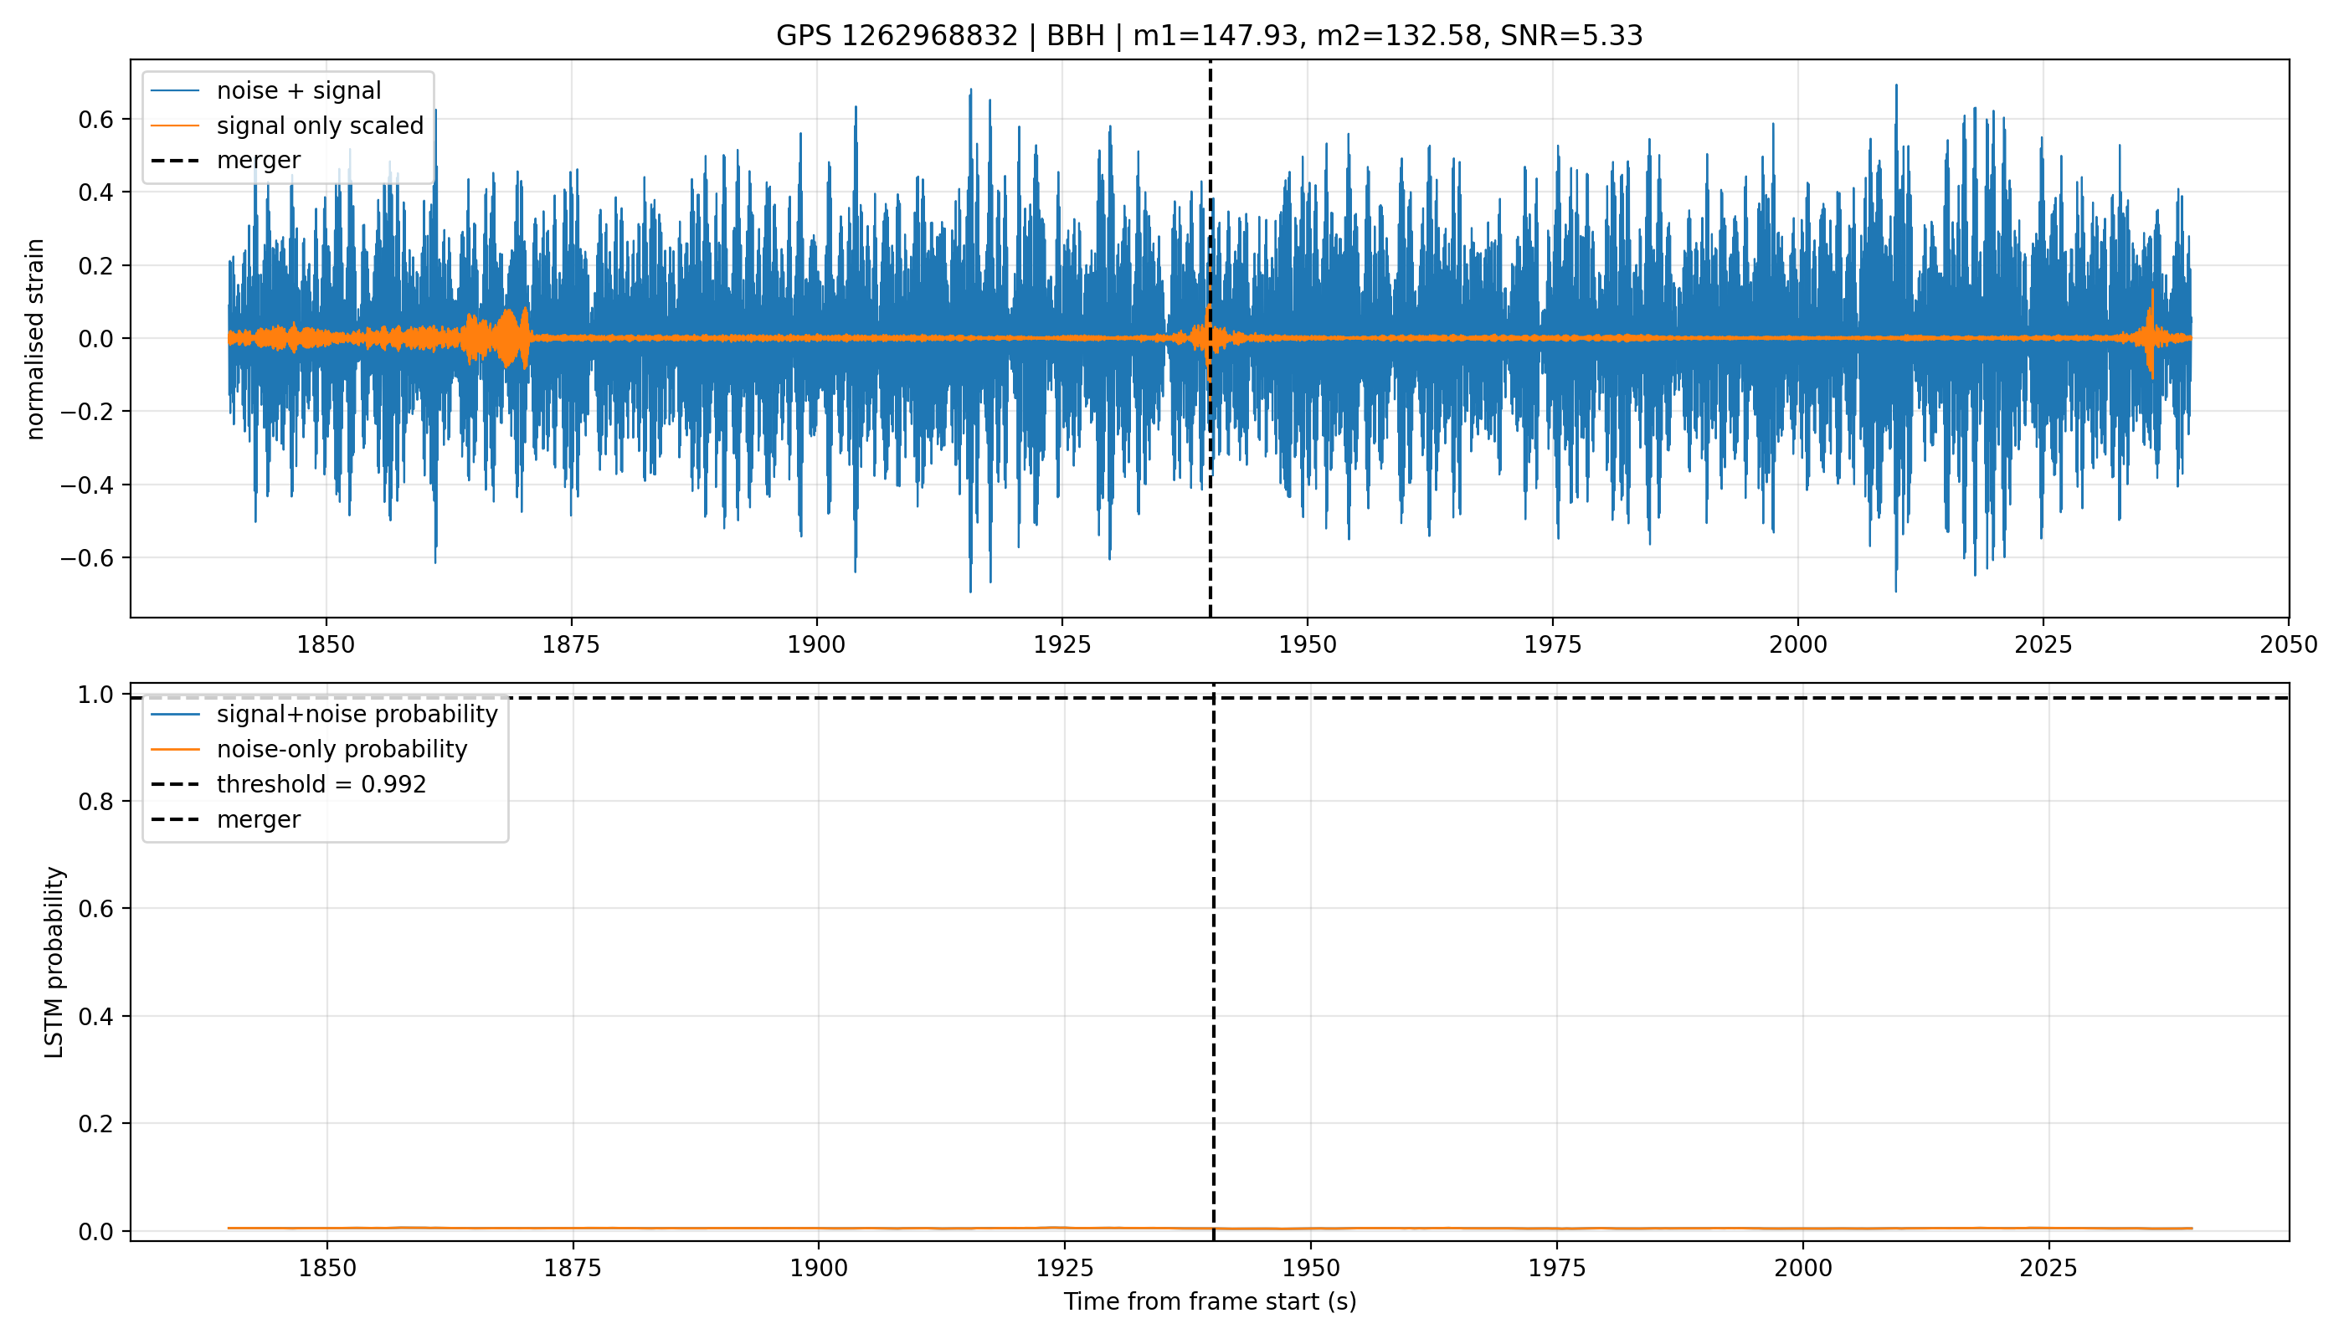Click the 1975 tick label on the bottom x-axis
The height and width of the screenshot is (1339, 2344).
(1556, 1268)
